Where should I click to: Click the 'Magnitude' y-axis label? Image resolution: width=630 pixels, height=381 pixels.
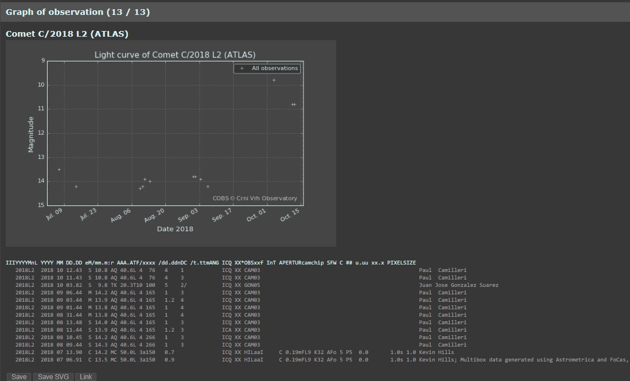click(31, 134)
